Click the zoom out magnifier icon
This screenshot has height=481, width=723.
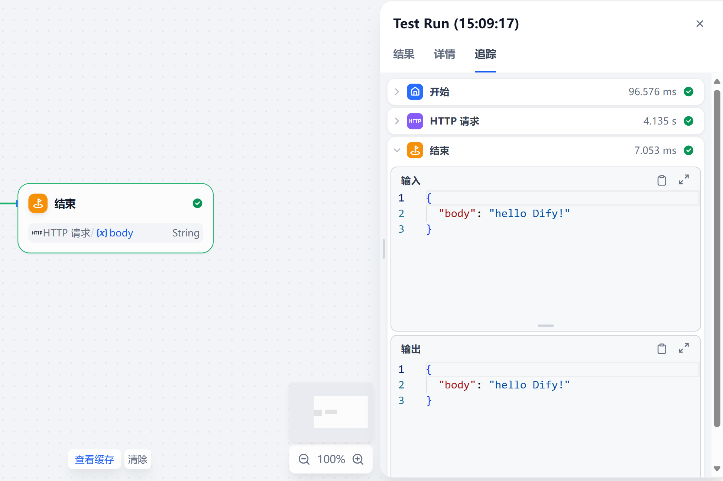click(304, 459)
